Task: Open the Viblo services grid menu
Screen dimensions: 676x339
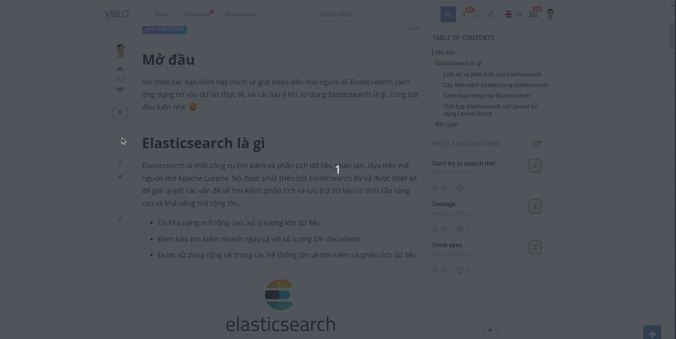Action: pyautogui.click(x=534, y=14)
